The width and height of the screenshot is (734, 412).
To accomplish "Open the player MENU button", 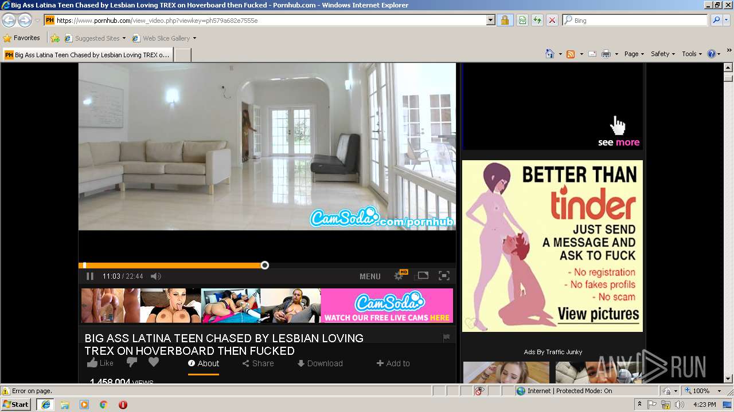I will point(370,276).
